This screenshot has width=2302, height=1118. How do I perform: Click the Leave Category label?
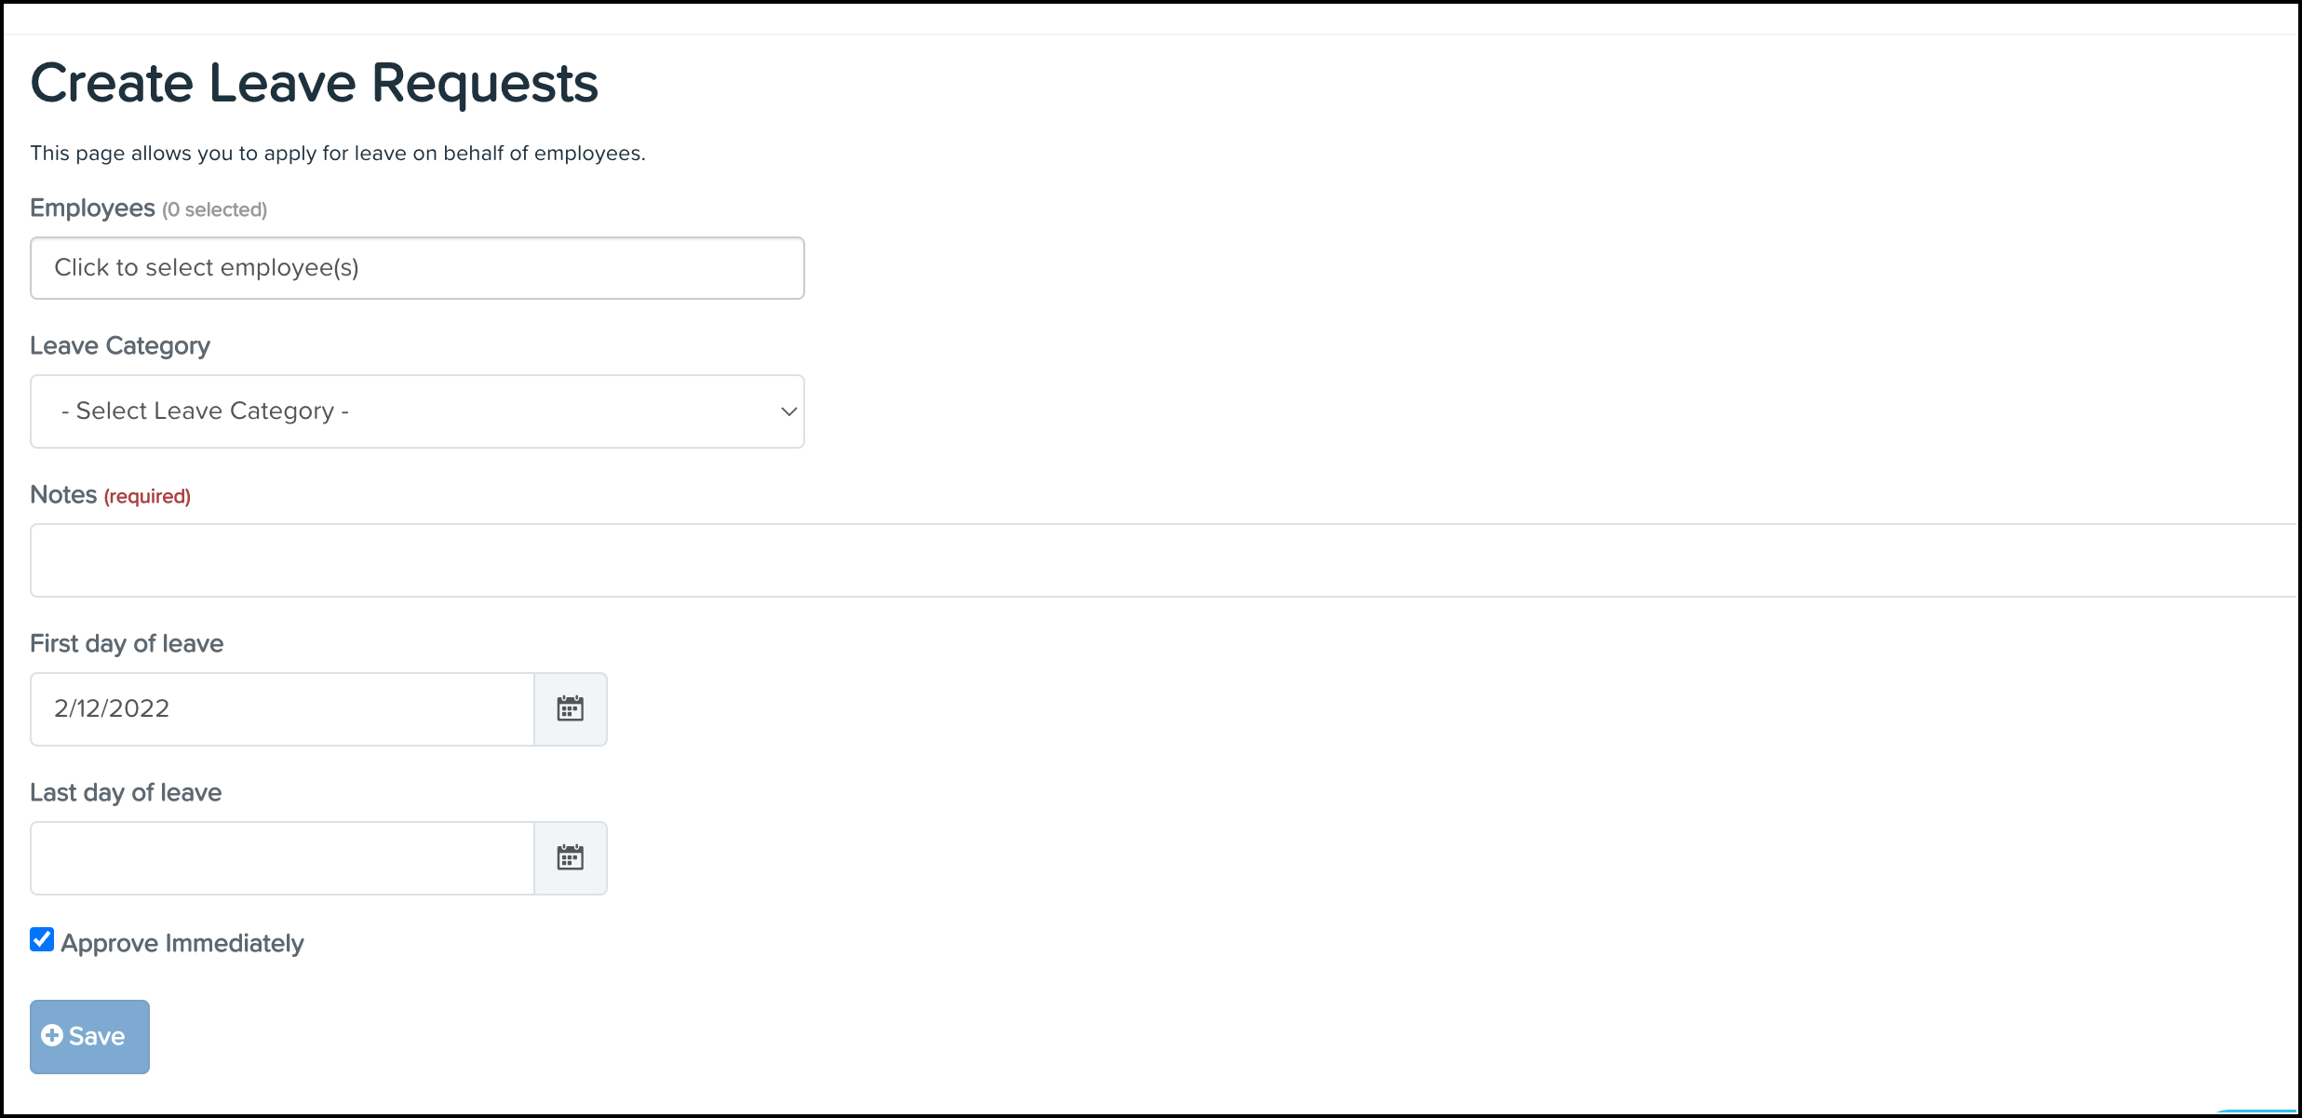tap(120, 346)
